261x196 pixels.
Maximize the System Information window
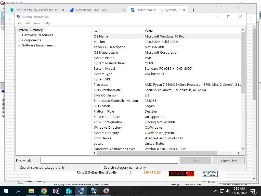click(x=229, y=17)
